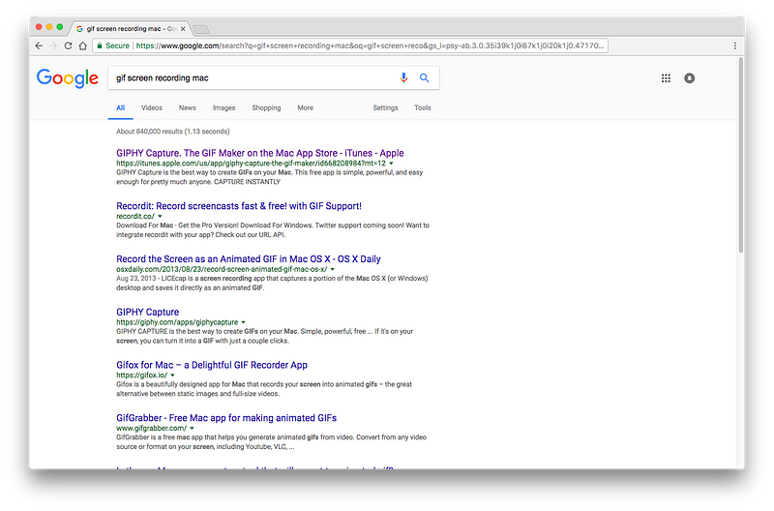Click the voice search microphone icon
The width and height of the screenshot is (774, 511).
point(403,77)
